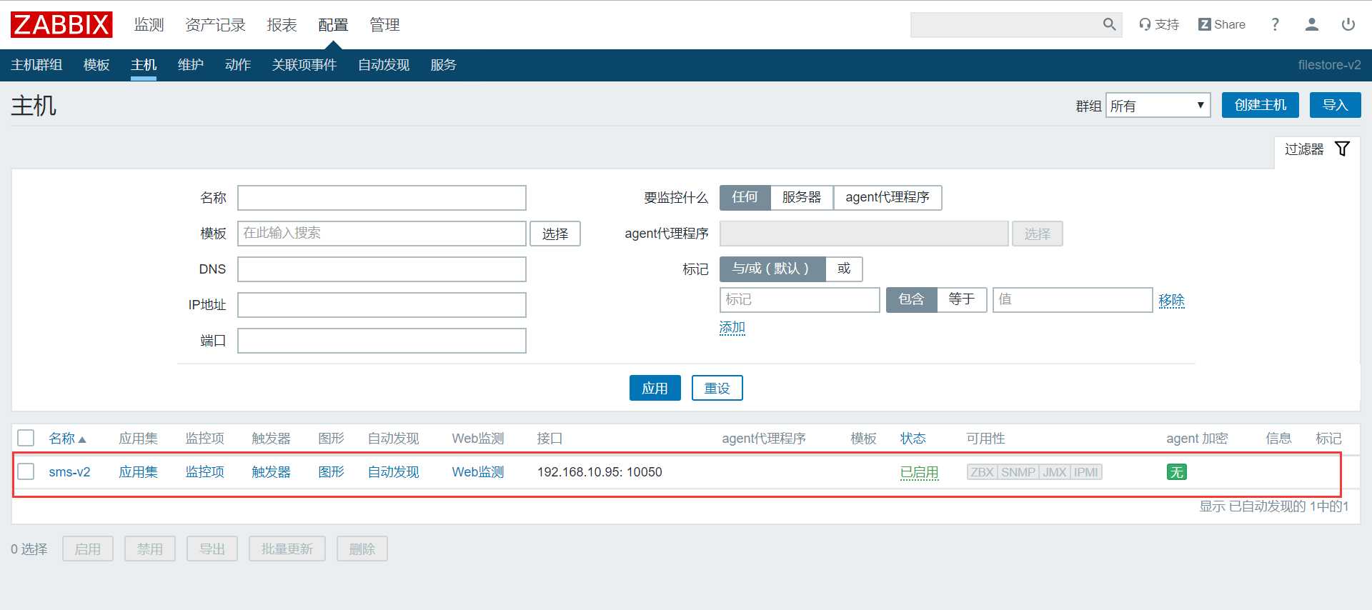This screenshot has height=610, width=1372.
Task: Select 任何 monitoring option
Action: 745,197
